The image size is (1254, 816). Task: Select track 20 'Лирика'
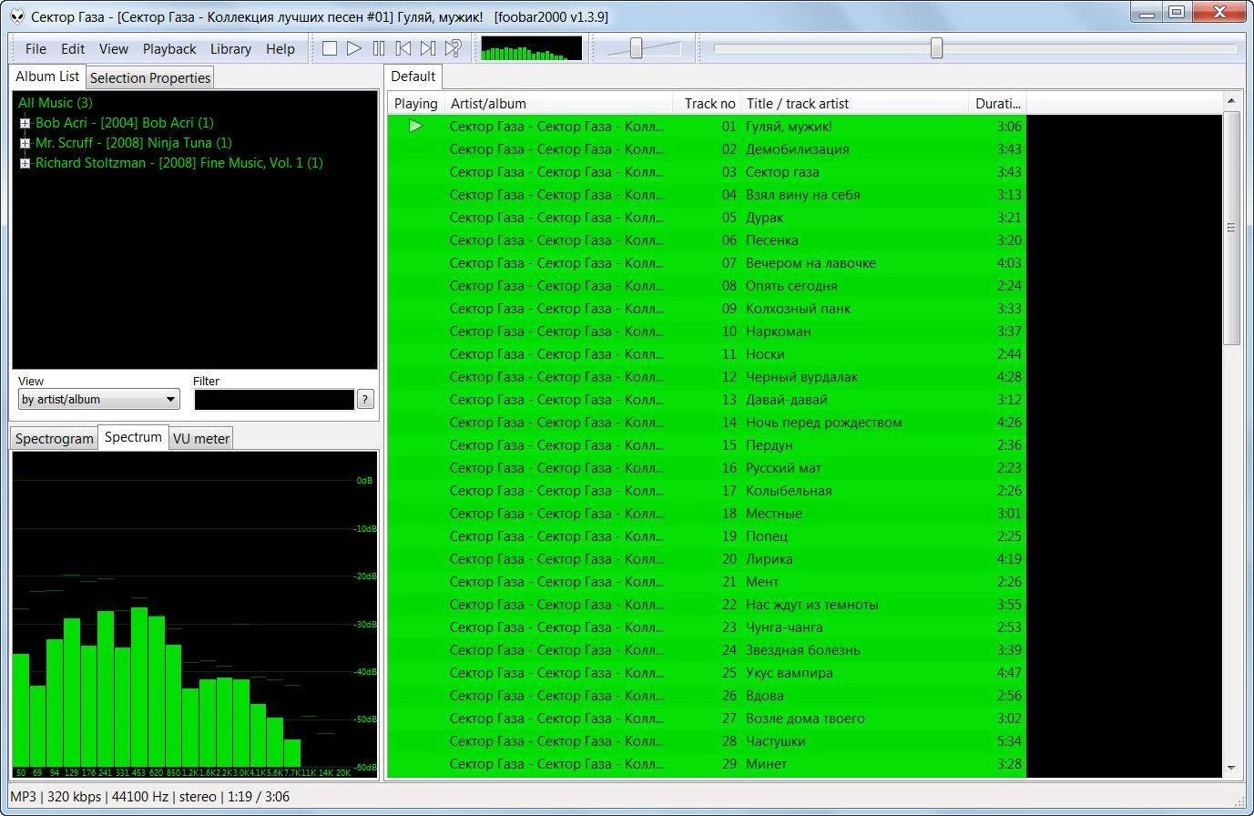pos(707,559)
